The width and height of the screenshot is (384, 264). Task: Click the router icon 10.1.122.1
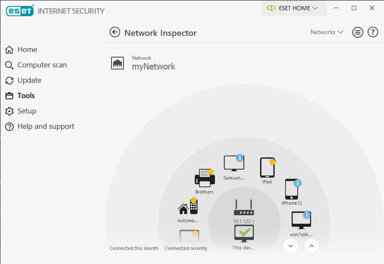(x=243, y=208)
